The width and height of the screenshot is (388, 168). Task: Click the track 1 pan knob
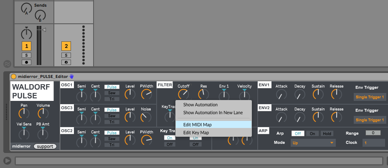pyautogui.click(x=26, y=34)
